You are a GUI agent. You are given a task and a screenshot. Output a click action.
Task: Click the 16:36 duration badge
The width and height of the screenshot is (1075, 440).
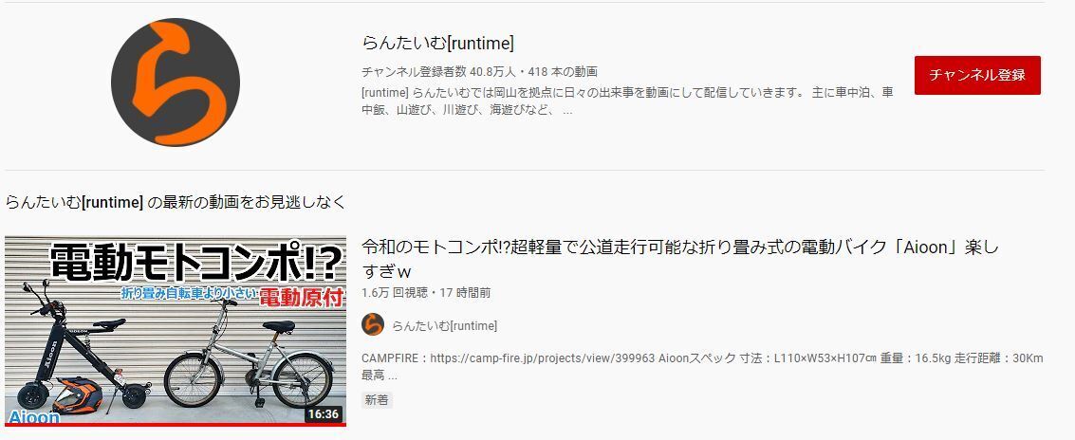tap(323, 414)
